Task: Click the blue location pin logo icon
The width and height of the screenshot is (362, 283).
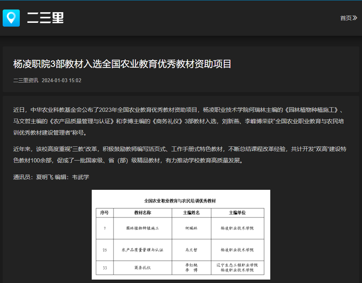Action: [11, 18]
